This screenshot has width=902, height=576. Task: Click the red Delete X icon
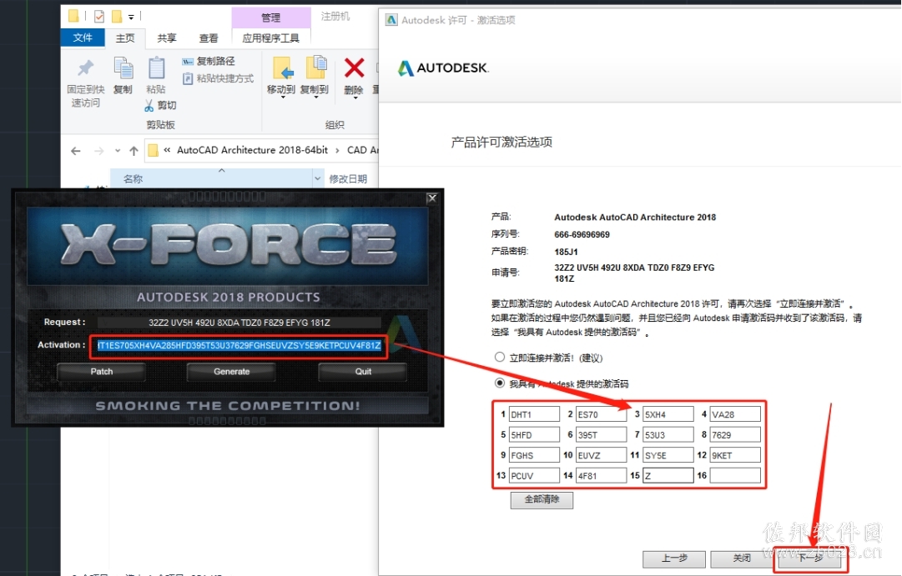354,68
